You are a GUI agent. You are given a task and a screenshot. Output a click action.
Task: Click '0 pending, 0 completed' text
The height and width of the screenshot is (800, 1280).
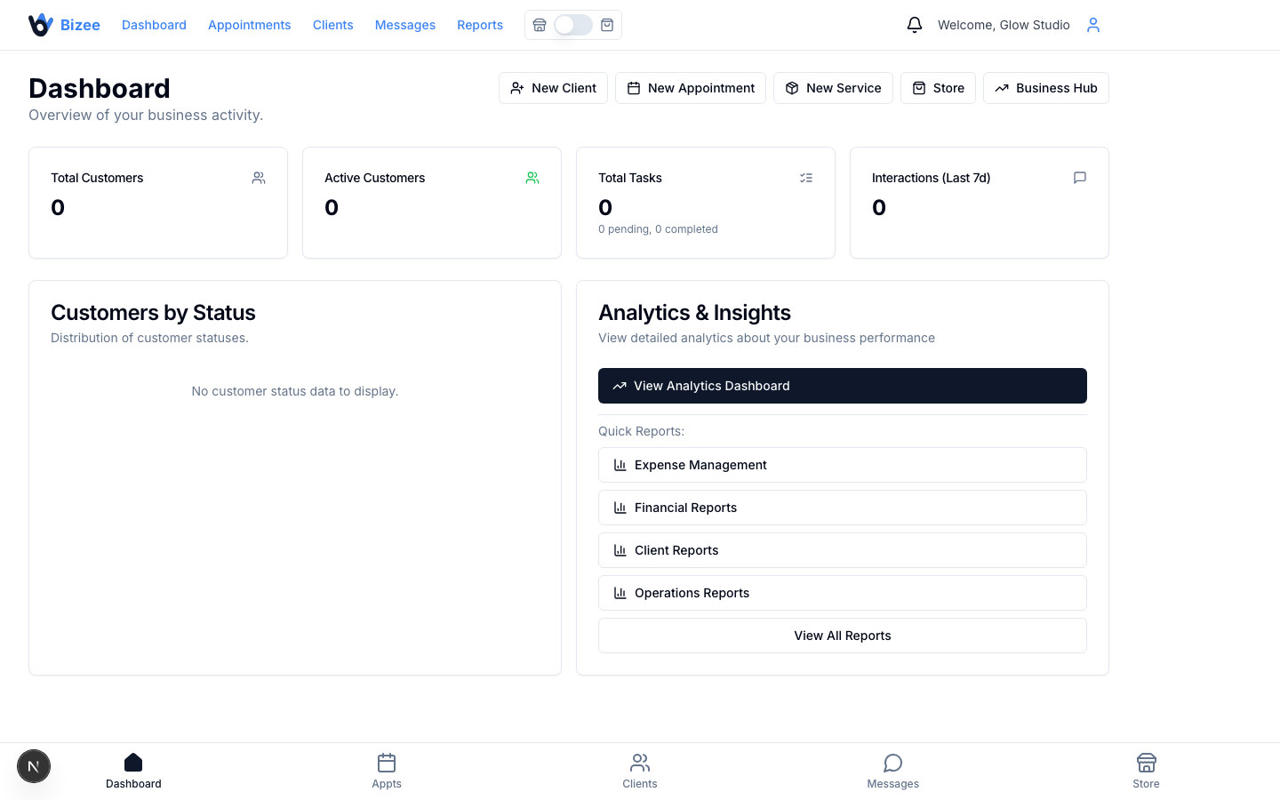pos(658,229)
